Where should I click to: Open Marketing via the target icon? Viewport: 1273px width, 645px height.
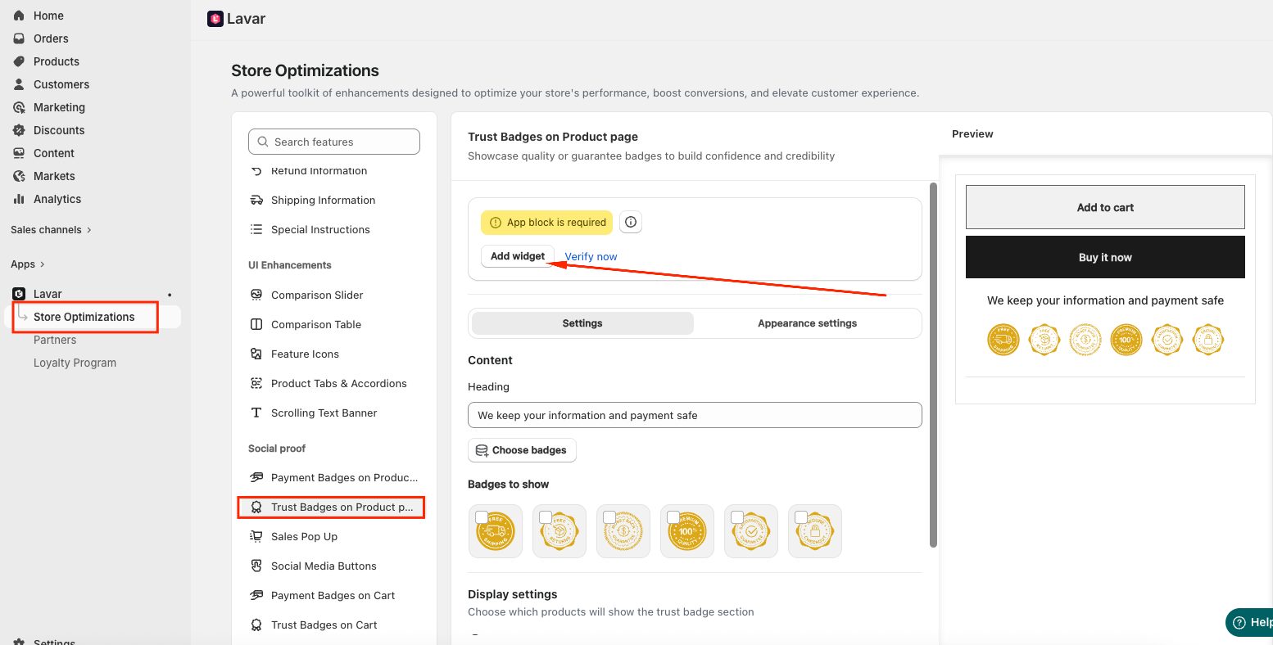[x=19, y=107]
